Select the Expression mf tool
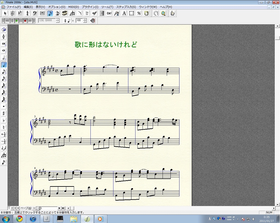The width and height of the screenshot is (280, 223). coord(95,13)
